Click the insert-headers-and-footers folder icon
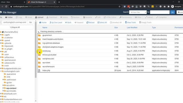The width and height of the screenshot is (183, 103). point(39,39)
